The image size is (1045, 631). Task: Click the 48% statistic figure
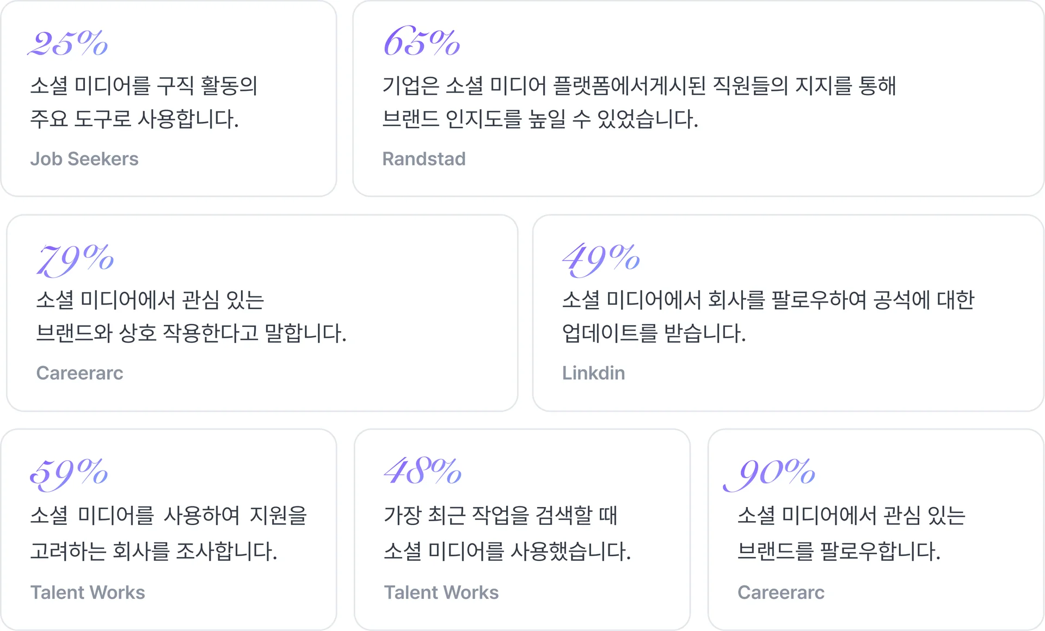pos(423,472)
